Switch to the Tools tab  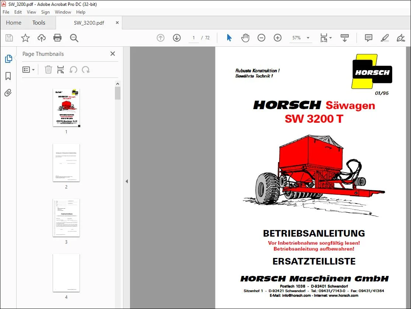39,23
